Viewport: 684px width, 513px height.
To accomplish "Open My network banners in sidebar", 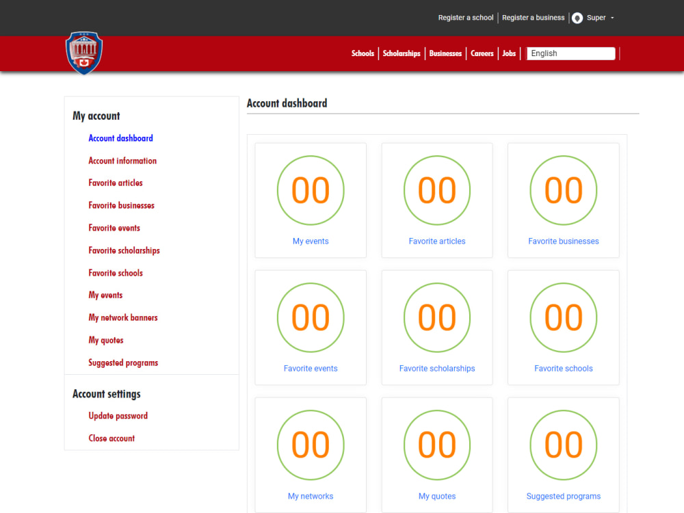I will [x=123, y=317].
